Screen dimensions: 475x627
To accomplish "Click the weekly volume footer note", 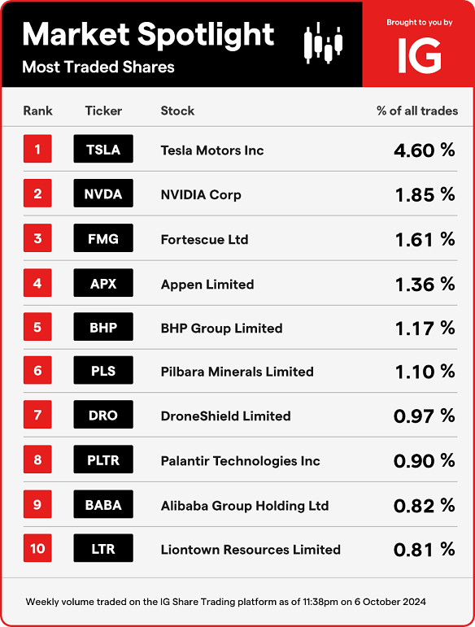I will (226, 602).
